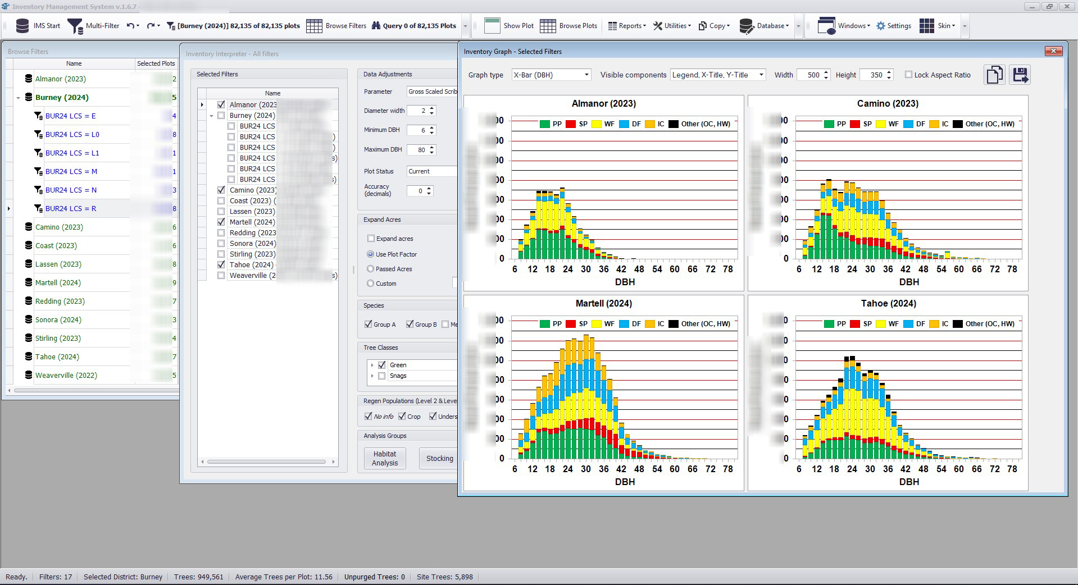Image resolution: width=1078 pixels, height=585 pixels.
Task: Collapse Burney node in Selected Filters
Action: [212, 116]
